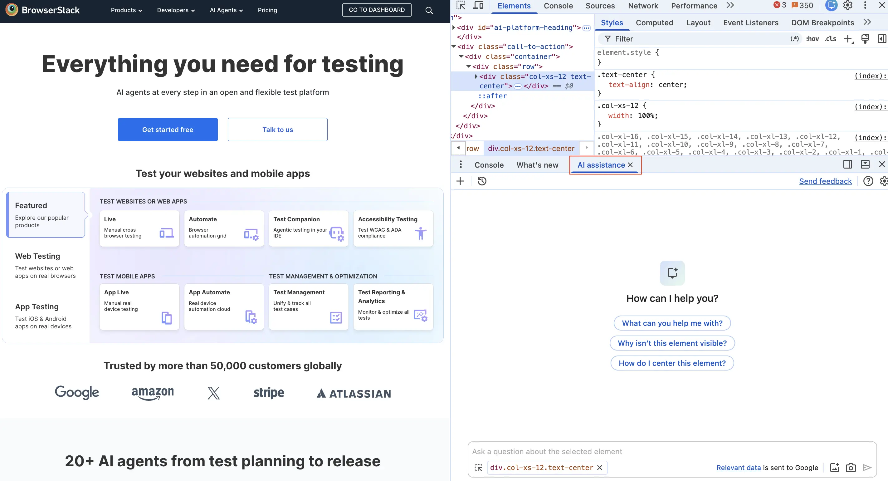Open the DevTools settings gear
Screen dimensions: 888x481
pos(848,5)
